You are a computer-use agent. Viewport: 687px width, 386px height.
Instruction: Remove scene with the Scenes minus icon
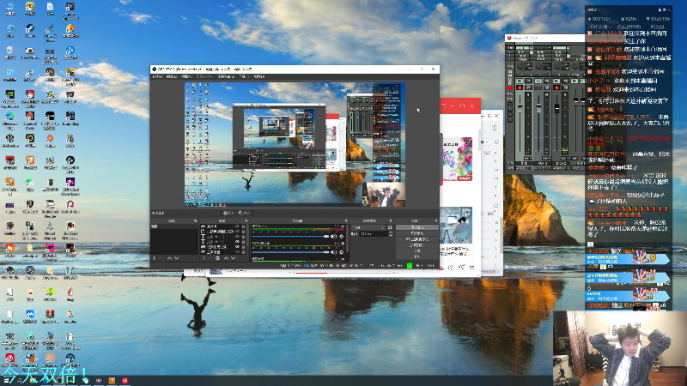coord(161,258)
